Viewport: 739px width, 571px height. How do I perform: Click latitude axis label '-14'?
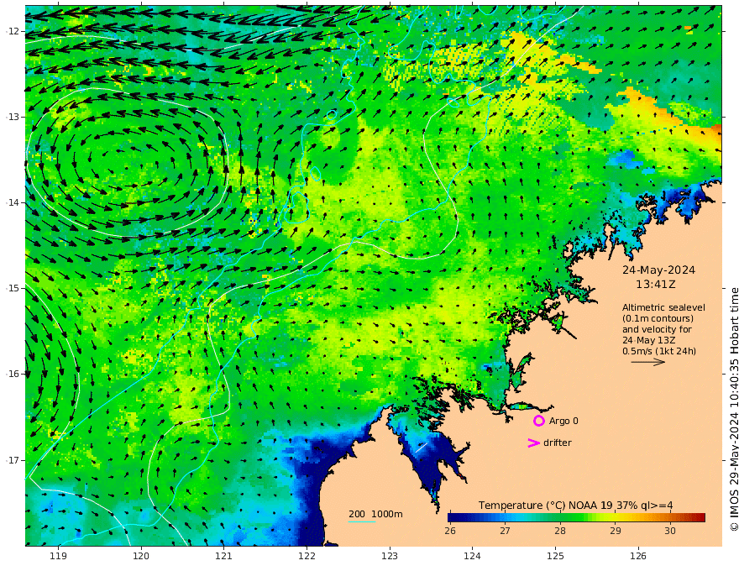(13, 202)
